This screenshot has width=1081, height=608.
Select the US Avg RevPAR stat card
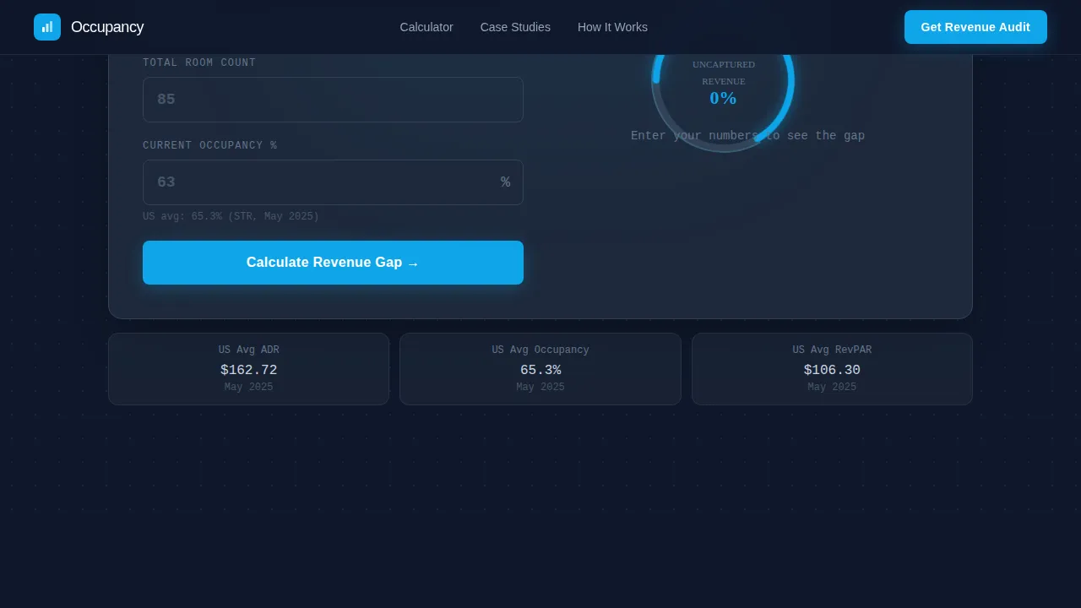(x=832, y=369)
